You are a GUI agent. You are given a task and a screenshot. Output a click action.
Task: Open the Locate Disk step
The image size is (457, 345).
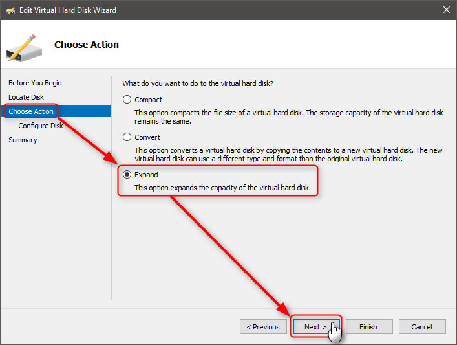27,97
